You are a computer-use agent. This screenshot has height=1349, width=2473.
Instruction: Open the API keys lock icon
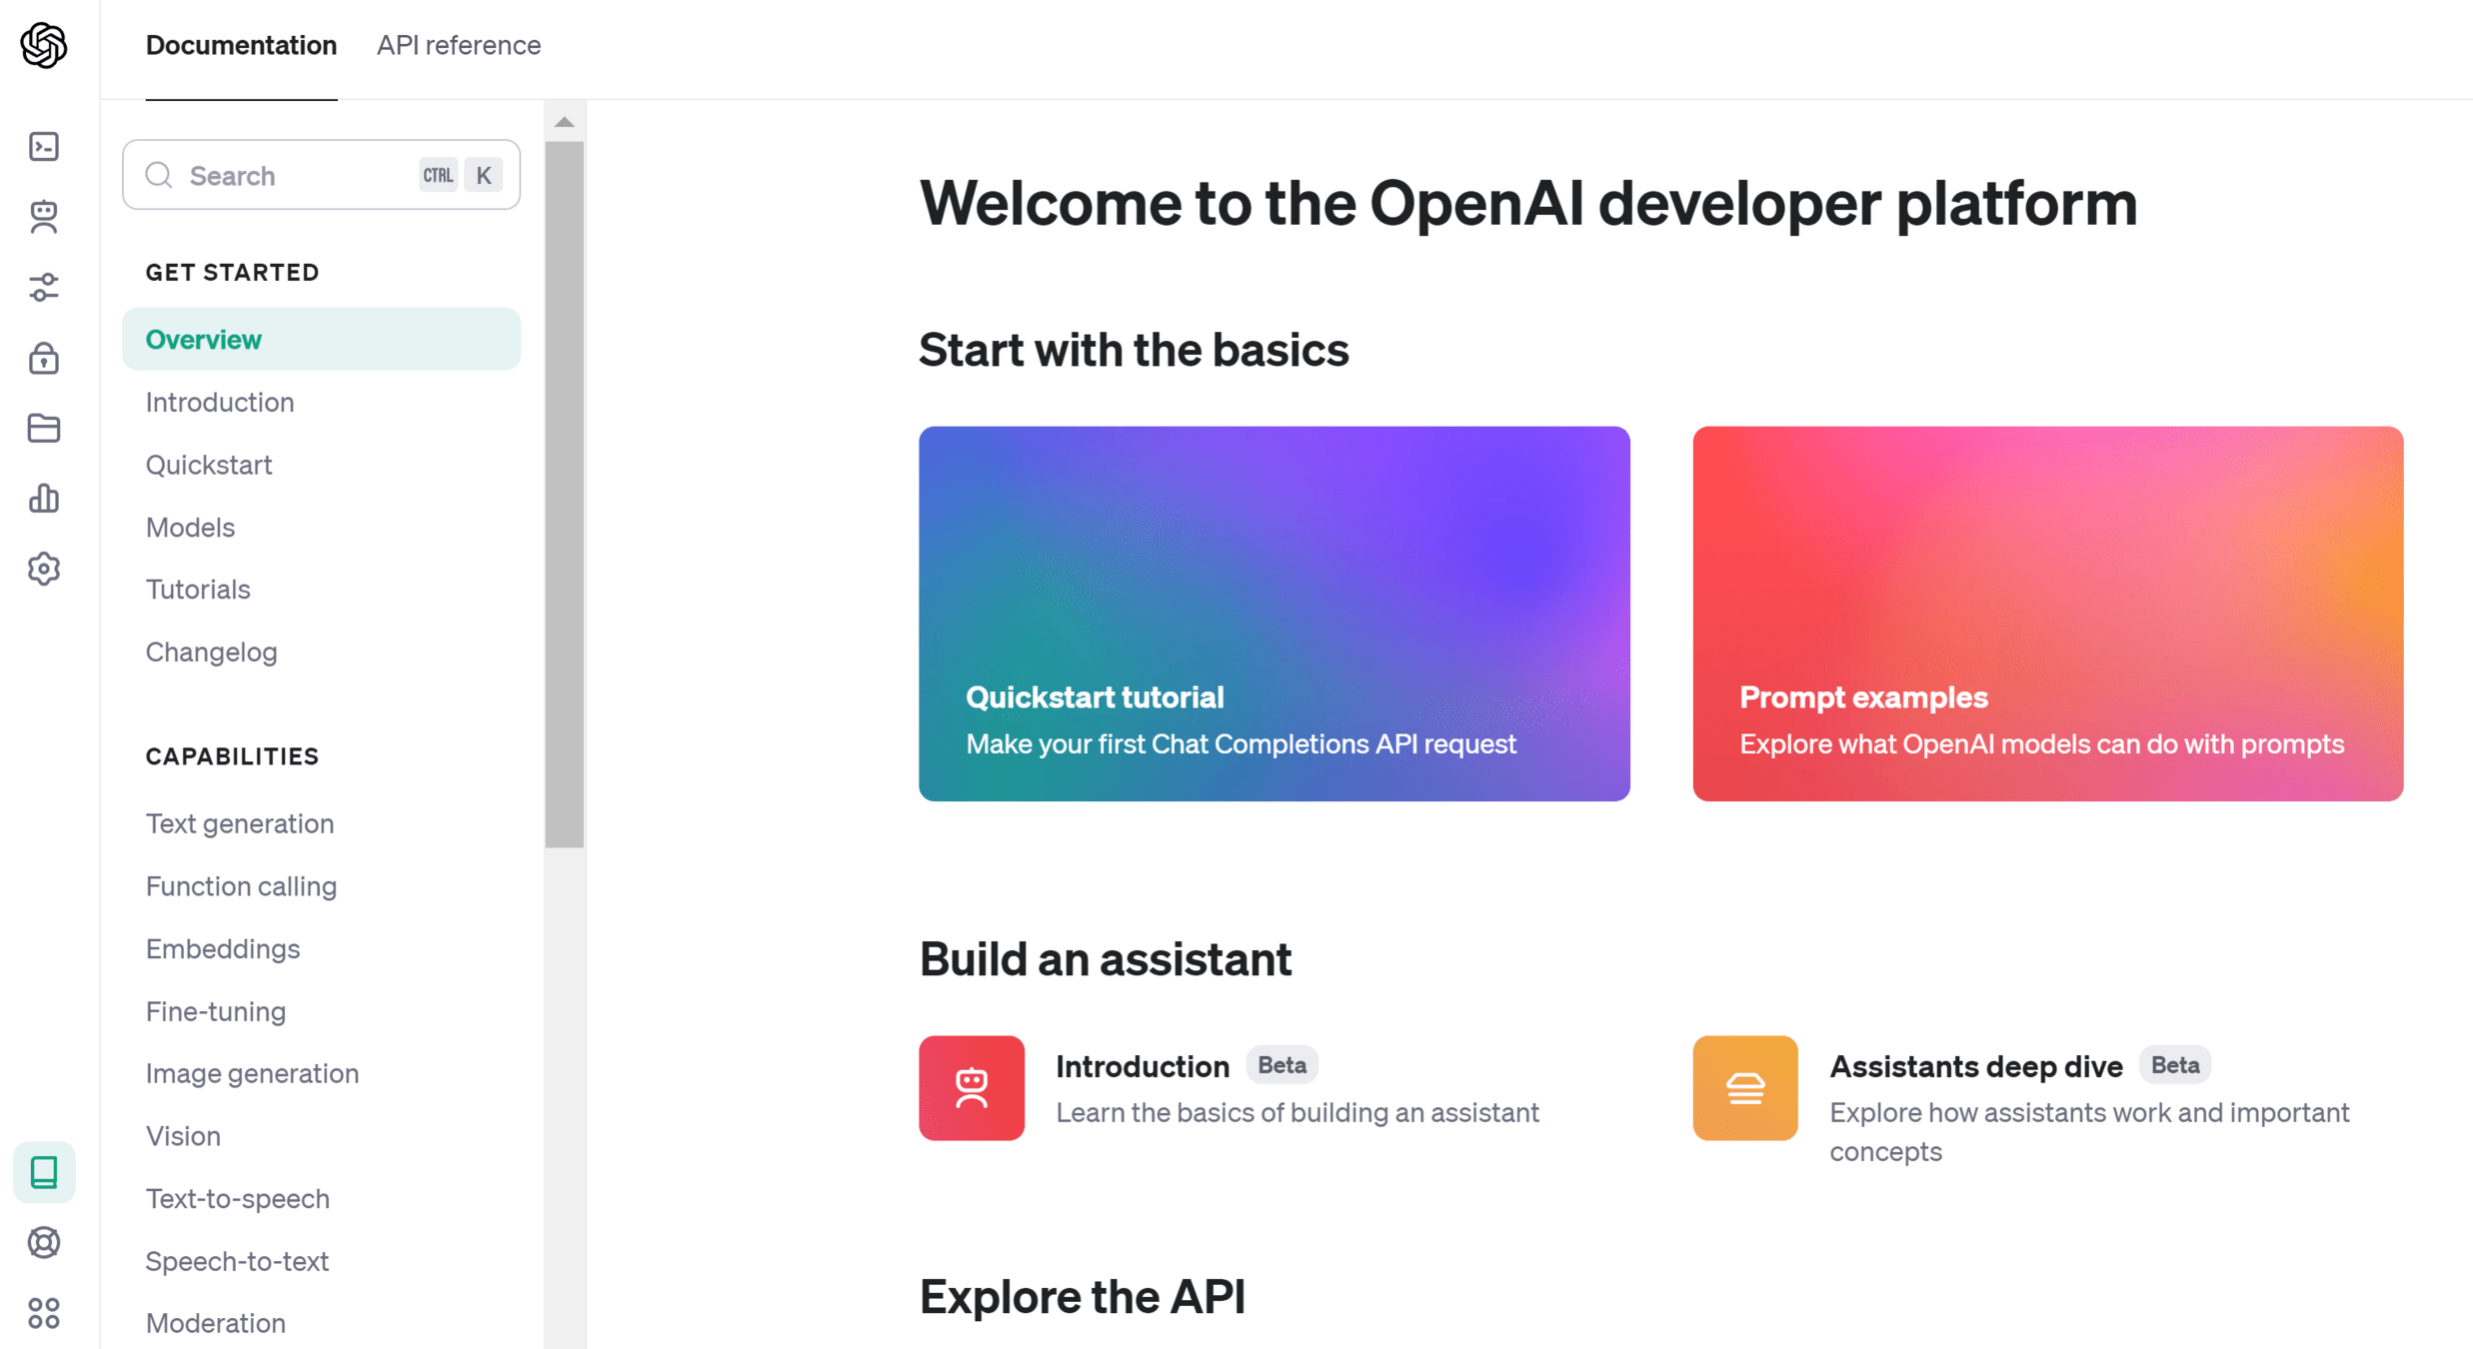point(44,358)
